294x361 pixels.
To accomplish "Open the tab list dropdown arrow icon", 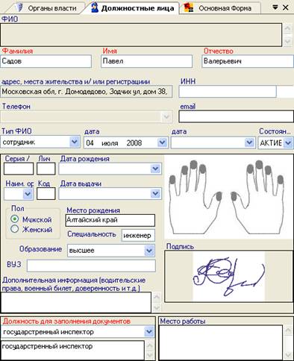I will coord(275,7).
